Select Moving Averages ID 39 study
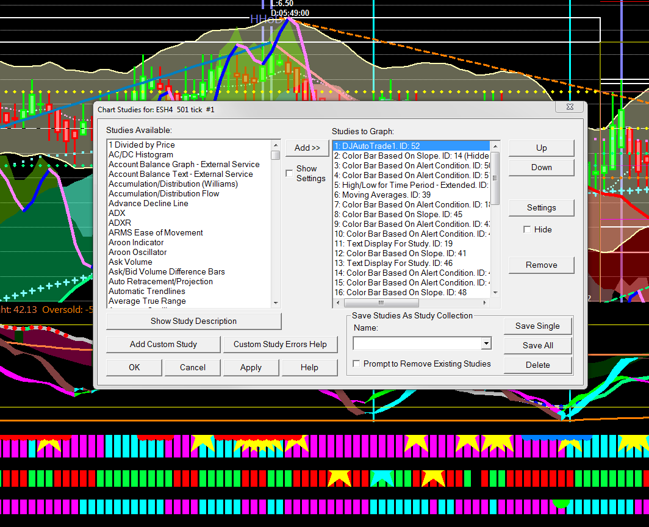This screenshot has height=527, width=649. pyautogui.click(x=378, y=195)
